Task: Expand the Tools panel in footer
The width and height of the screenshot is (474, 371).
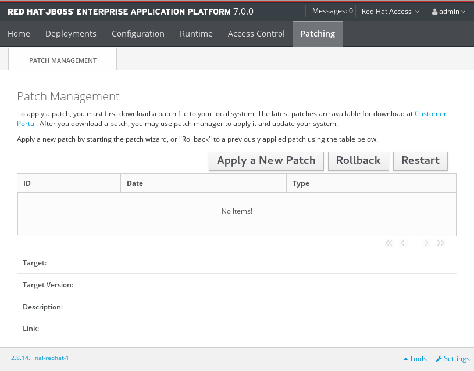Action: pos(415,359)
